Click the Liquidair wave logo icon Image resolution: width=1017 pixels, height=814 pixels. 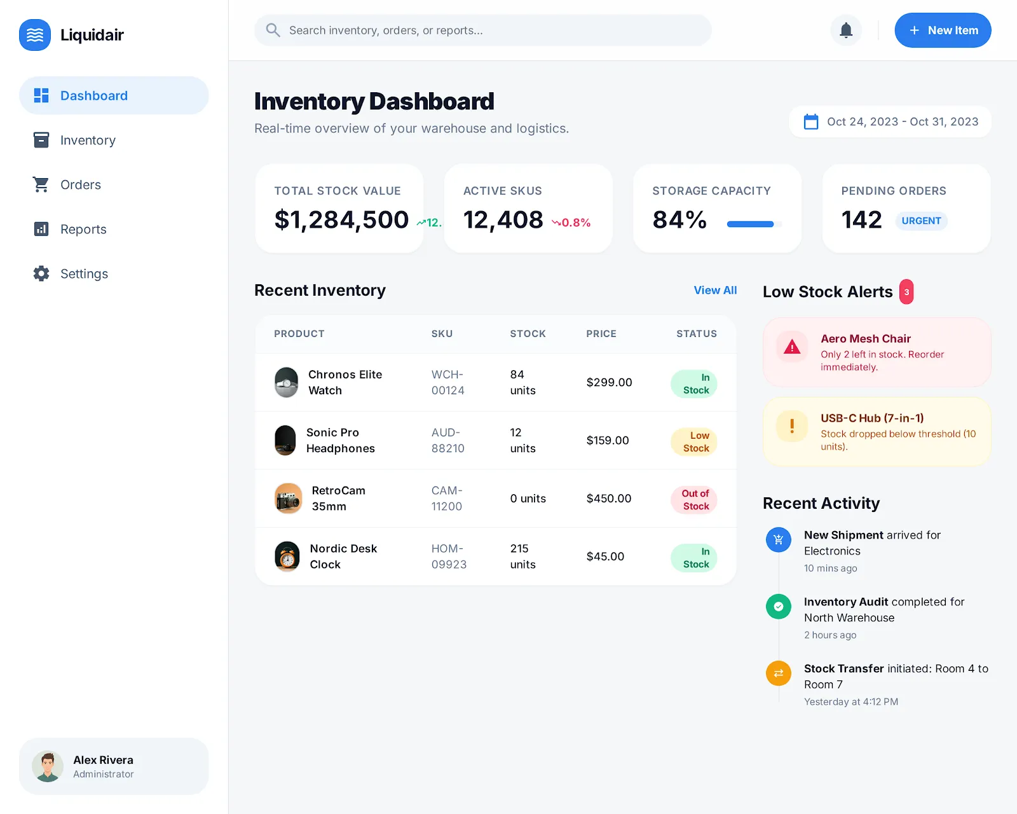[35, 35]
